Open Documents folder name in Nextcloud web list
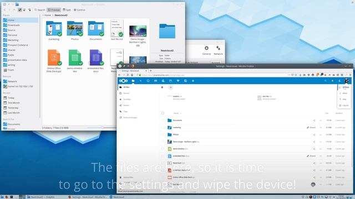Screen dimensions: 355x199 (177, 121)
